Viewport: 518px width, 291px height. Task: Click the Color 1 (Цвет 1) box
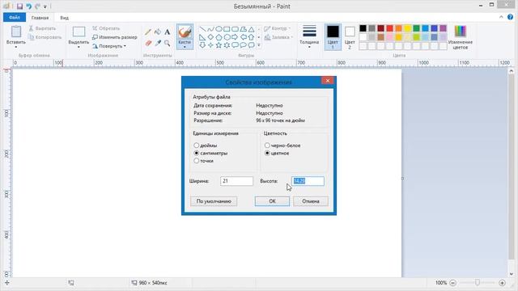[333, 37]
